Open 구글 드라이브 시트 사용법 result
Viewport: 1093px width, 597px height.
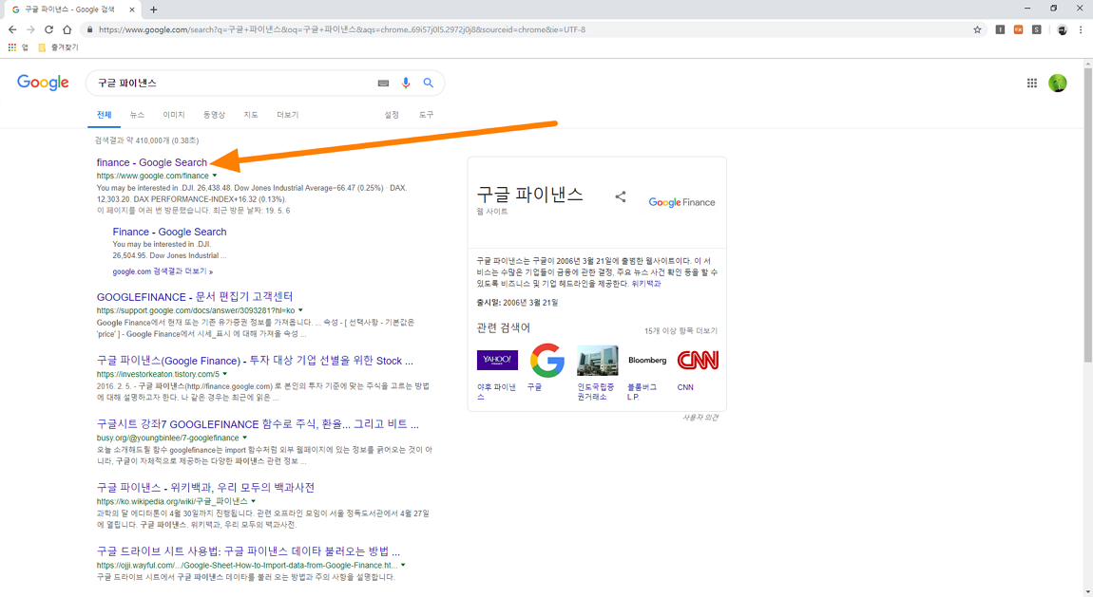(x=248, y=551)
